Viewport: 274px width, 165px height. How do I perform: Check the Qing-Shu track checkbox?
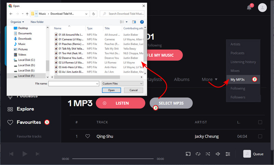[x=260, y=136]
